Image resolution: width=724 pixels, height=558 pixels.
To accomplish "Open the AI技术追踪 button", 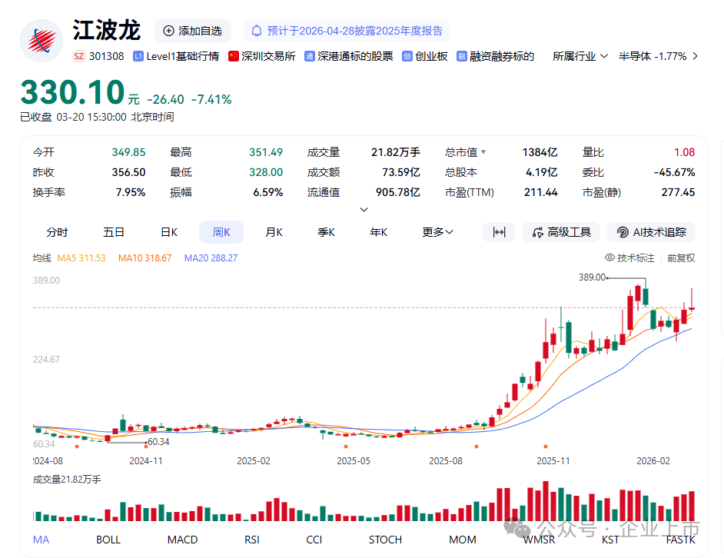I will point(651,232).
